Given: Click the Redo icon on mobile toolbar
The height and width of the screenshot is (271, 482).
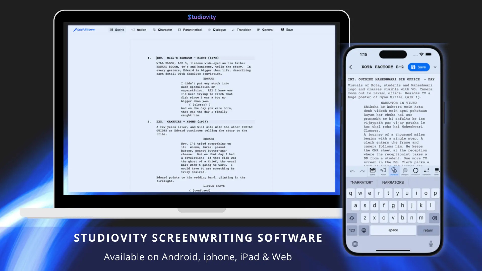Looking at the screenshot, I should [x=362, y=171].
